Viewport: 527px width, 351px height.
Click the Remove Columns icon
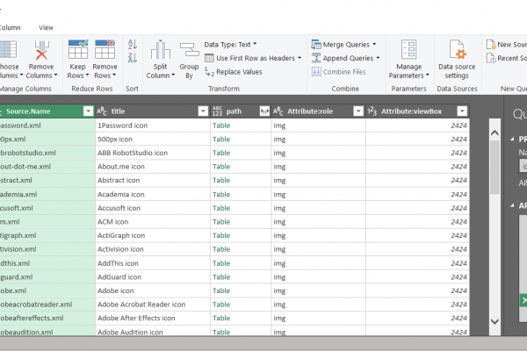coord(41,50)
